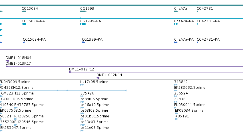Click the 485191 EST feature glyph
The image size is (243, 132).
click(x=177, y=119)
